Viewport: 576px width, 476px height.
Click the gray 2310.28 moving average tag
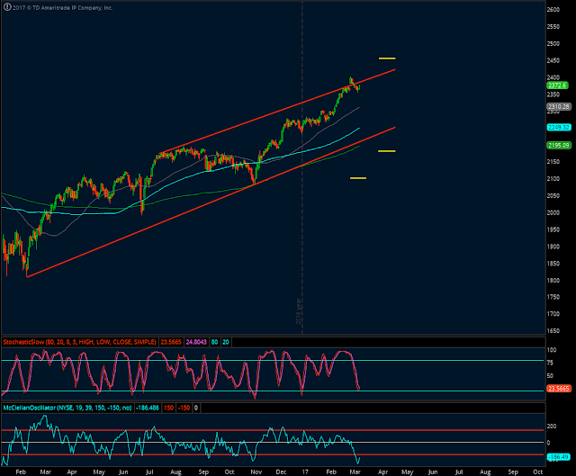(x=559, y=106)
